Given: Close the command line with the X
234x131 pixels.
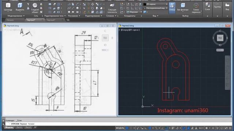Looking at the screenshot, I should (3, 121).
